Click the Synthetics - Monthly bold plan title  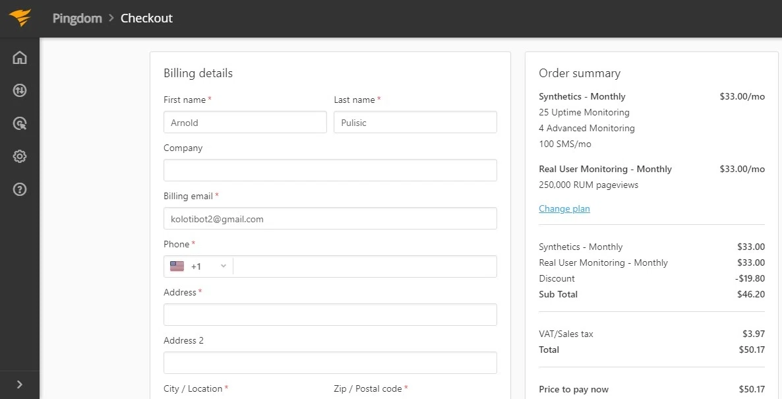point(582,96)
